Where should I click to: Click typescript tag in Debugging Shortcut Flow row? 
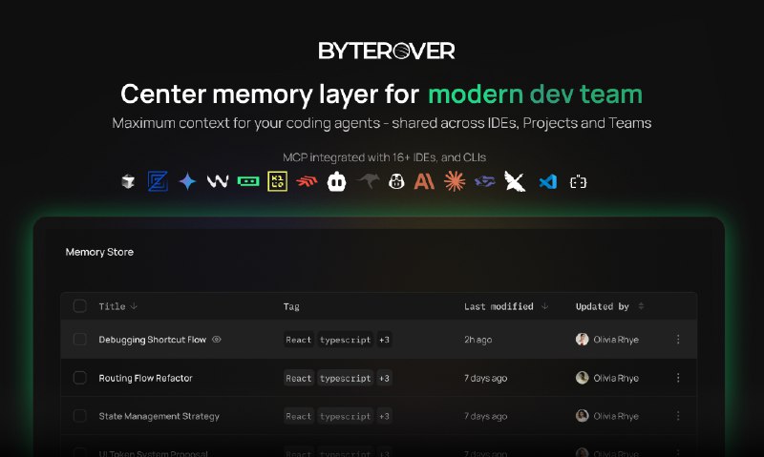[346, 340]
